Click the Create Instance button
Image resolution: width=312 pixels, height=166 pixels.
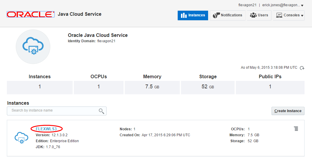pos(288,111)
